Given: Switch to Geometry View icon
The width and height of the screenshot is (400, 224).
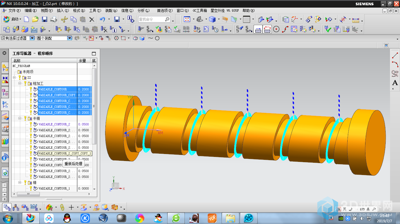Looking at the screenshot, I should pos(25,207).
